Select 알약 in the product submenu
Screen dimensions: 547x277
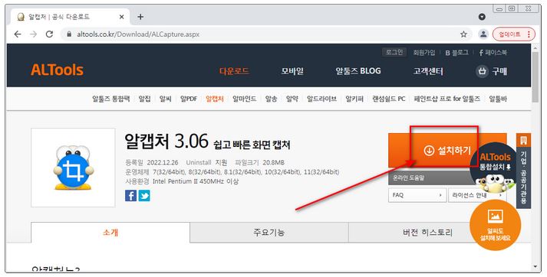(x=292, y=99)
